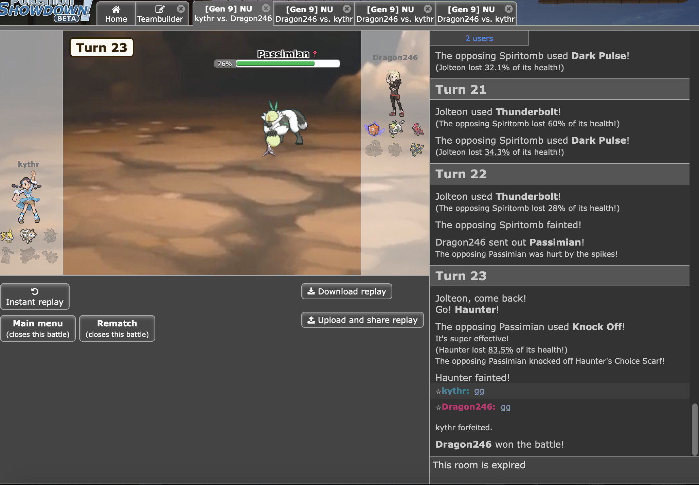Click Passimian's green HP bar

(275, 64)
